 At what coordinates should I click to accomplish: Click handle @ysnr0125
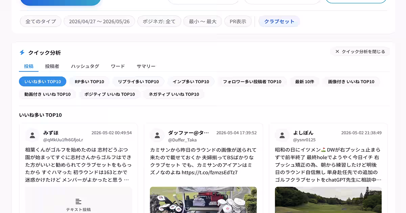pos(304,140)
